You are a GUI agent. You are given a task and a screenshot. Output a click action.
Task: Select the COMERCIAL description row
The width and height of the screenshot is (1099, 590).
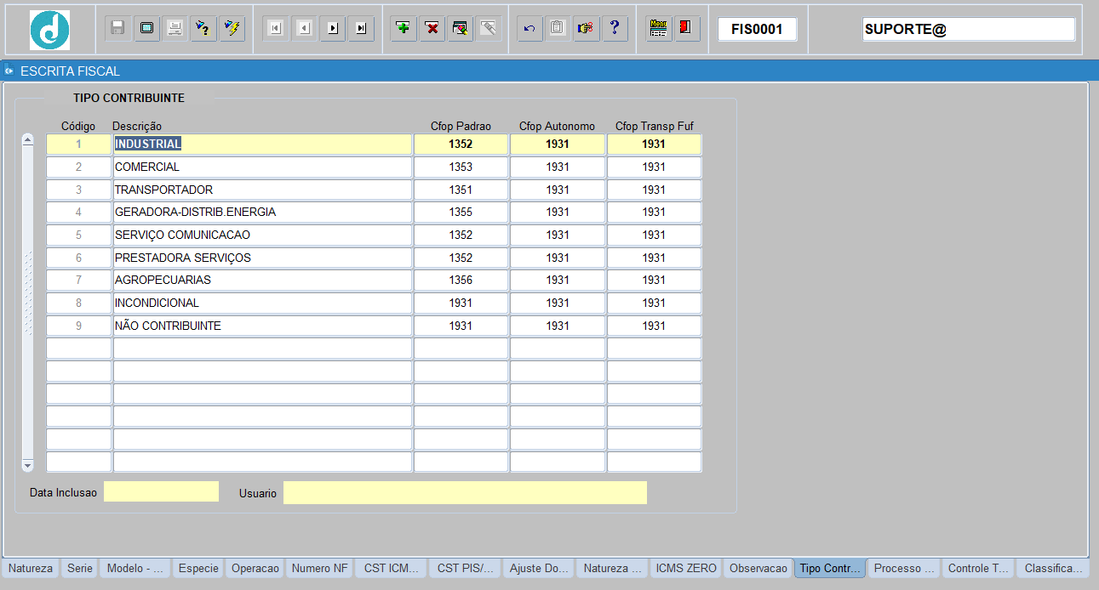point(262,167)
